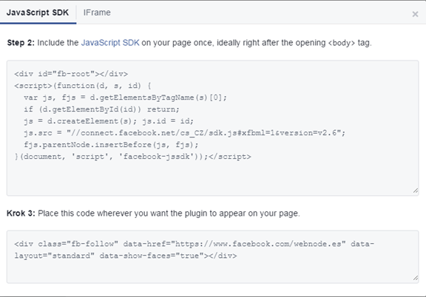Click the js.src connect.facebook.net code line
Screen dimensions: 426x297
184,133
